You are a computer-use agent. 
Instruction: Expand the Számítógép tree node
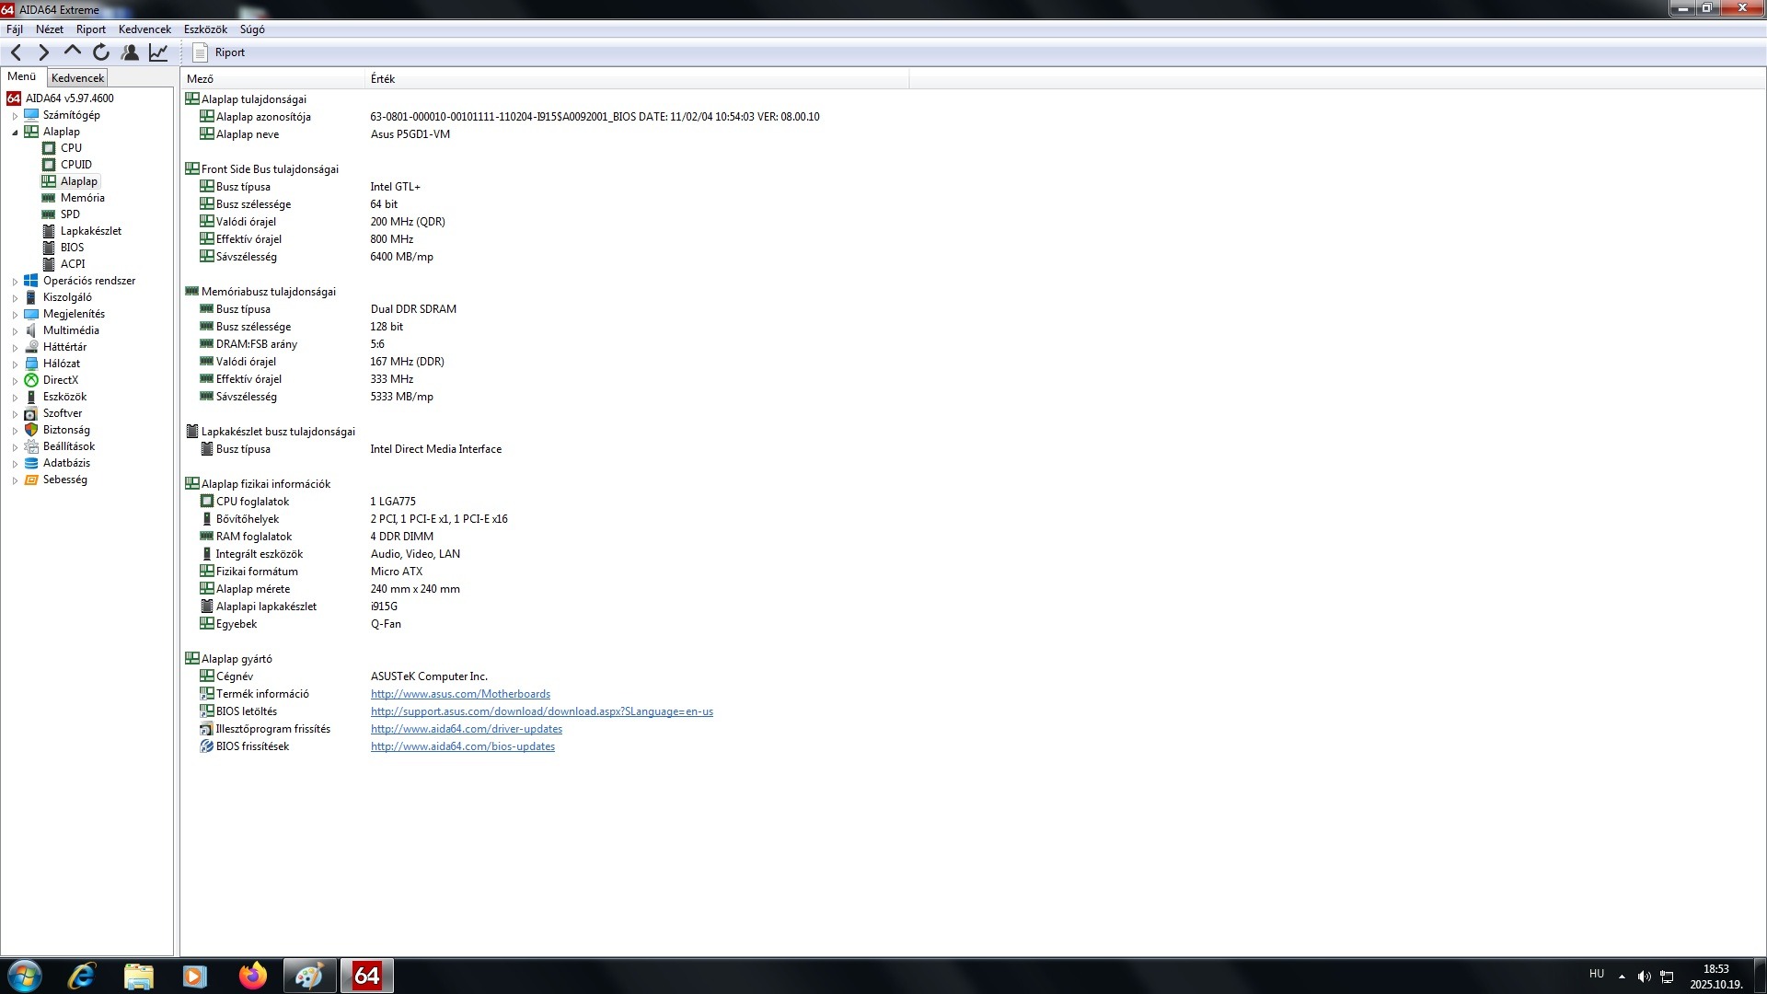(x=15, y=116)
